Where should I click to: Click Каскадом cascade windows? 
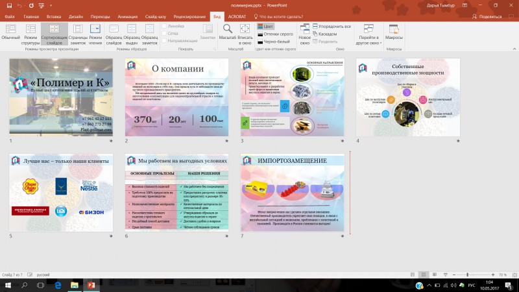[325, 34]
